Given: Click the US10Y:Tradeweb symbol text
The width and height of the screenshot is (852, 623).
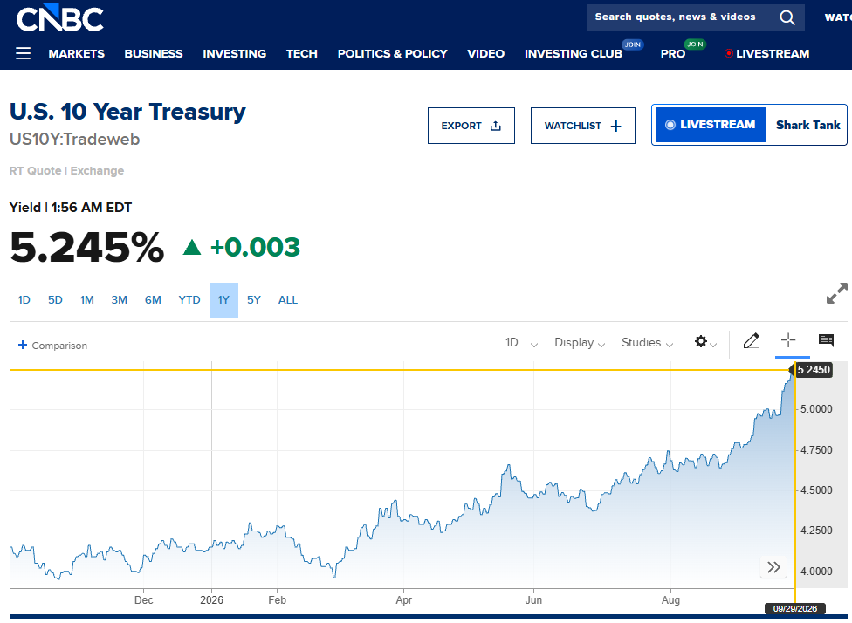Looking at the screenshot, I should [74, 139].
